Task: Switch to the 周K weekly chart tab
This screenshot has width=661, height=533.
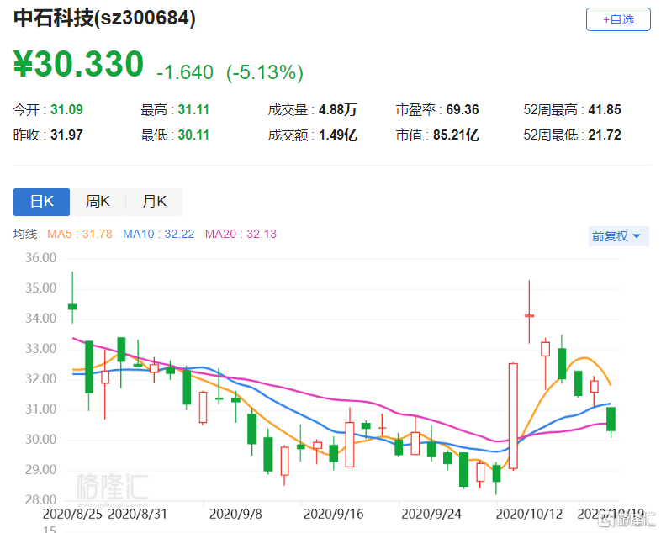Action: pyautogui.click(x=98, y=202)
